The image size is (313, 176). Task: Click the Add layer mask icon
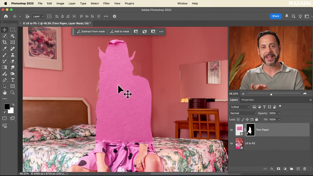tap(278, 169)
